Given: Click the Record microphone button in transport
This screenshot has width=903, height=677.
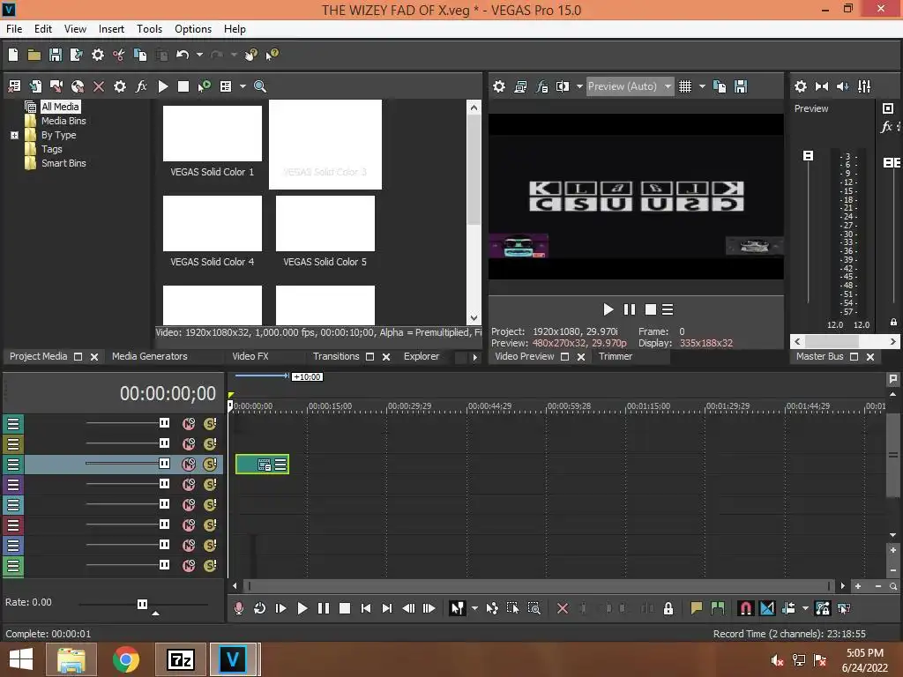Looking at the screenshot, I should pyautogui.click(x=238, y=608).
